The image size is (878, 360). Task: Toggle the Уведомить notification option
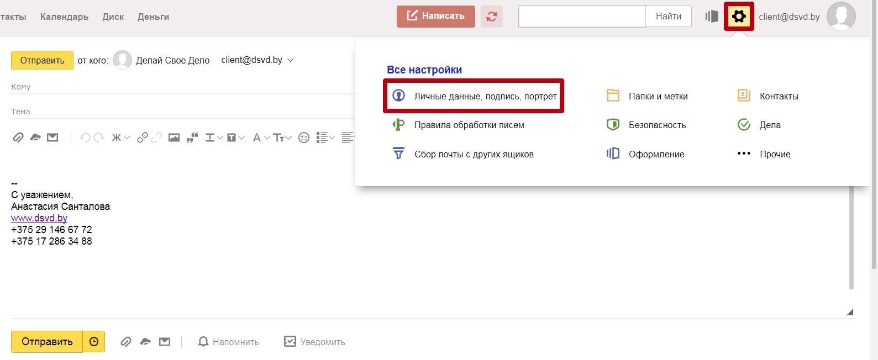[x=314, y=342]
